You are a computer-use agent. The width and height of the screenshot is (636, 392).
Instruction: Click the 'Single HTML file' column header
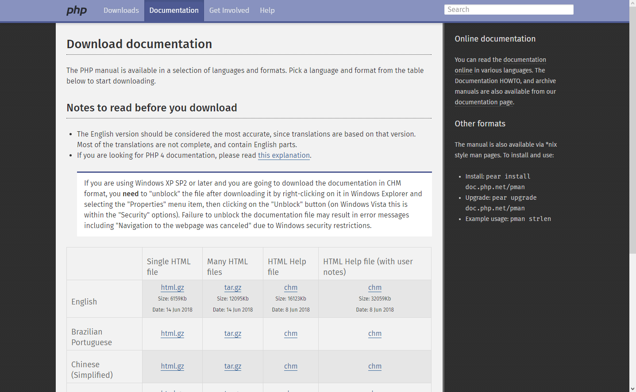click(169, 266)
